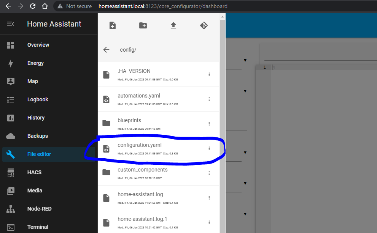
Task: Open the blueprints folder
Action: [x=159, y=124]
